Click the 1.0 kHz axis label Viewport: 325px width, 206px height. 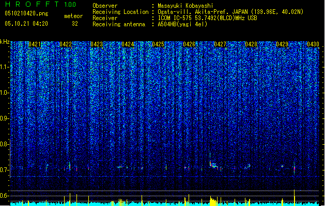pos(5,93)
